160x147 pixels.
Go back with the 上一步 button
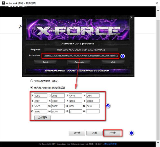[77, 133]
